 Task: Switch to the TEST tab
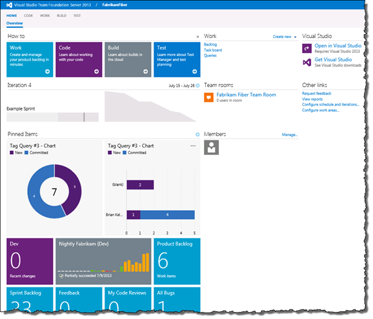77,15
